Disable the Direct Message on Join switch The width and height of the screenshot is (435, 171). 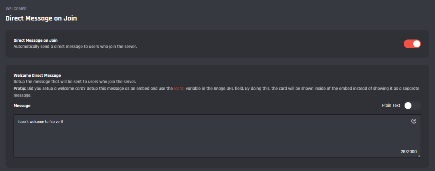pyautogui.click(x=412, y=44)
